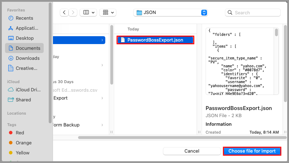Open the grid grouping options dropdown

pyautogui.click(x=108, y=13)
